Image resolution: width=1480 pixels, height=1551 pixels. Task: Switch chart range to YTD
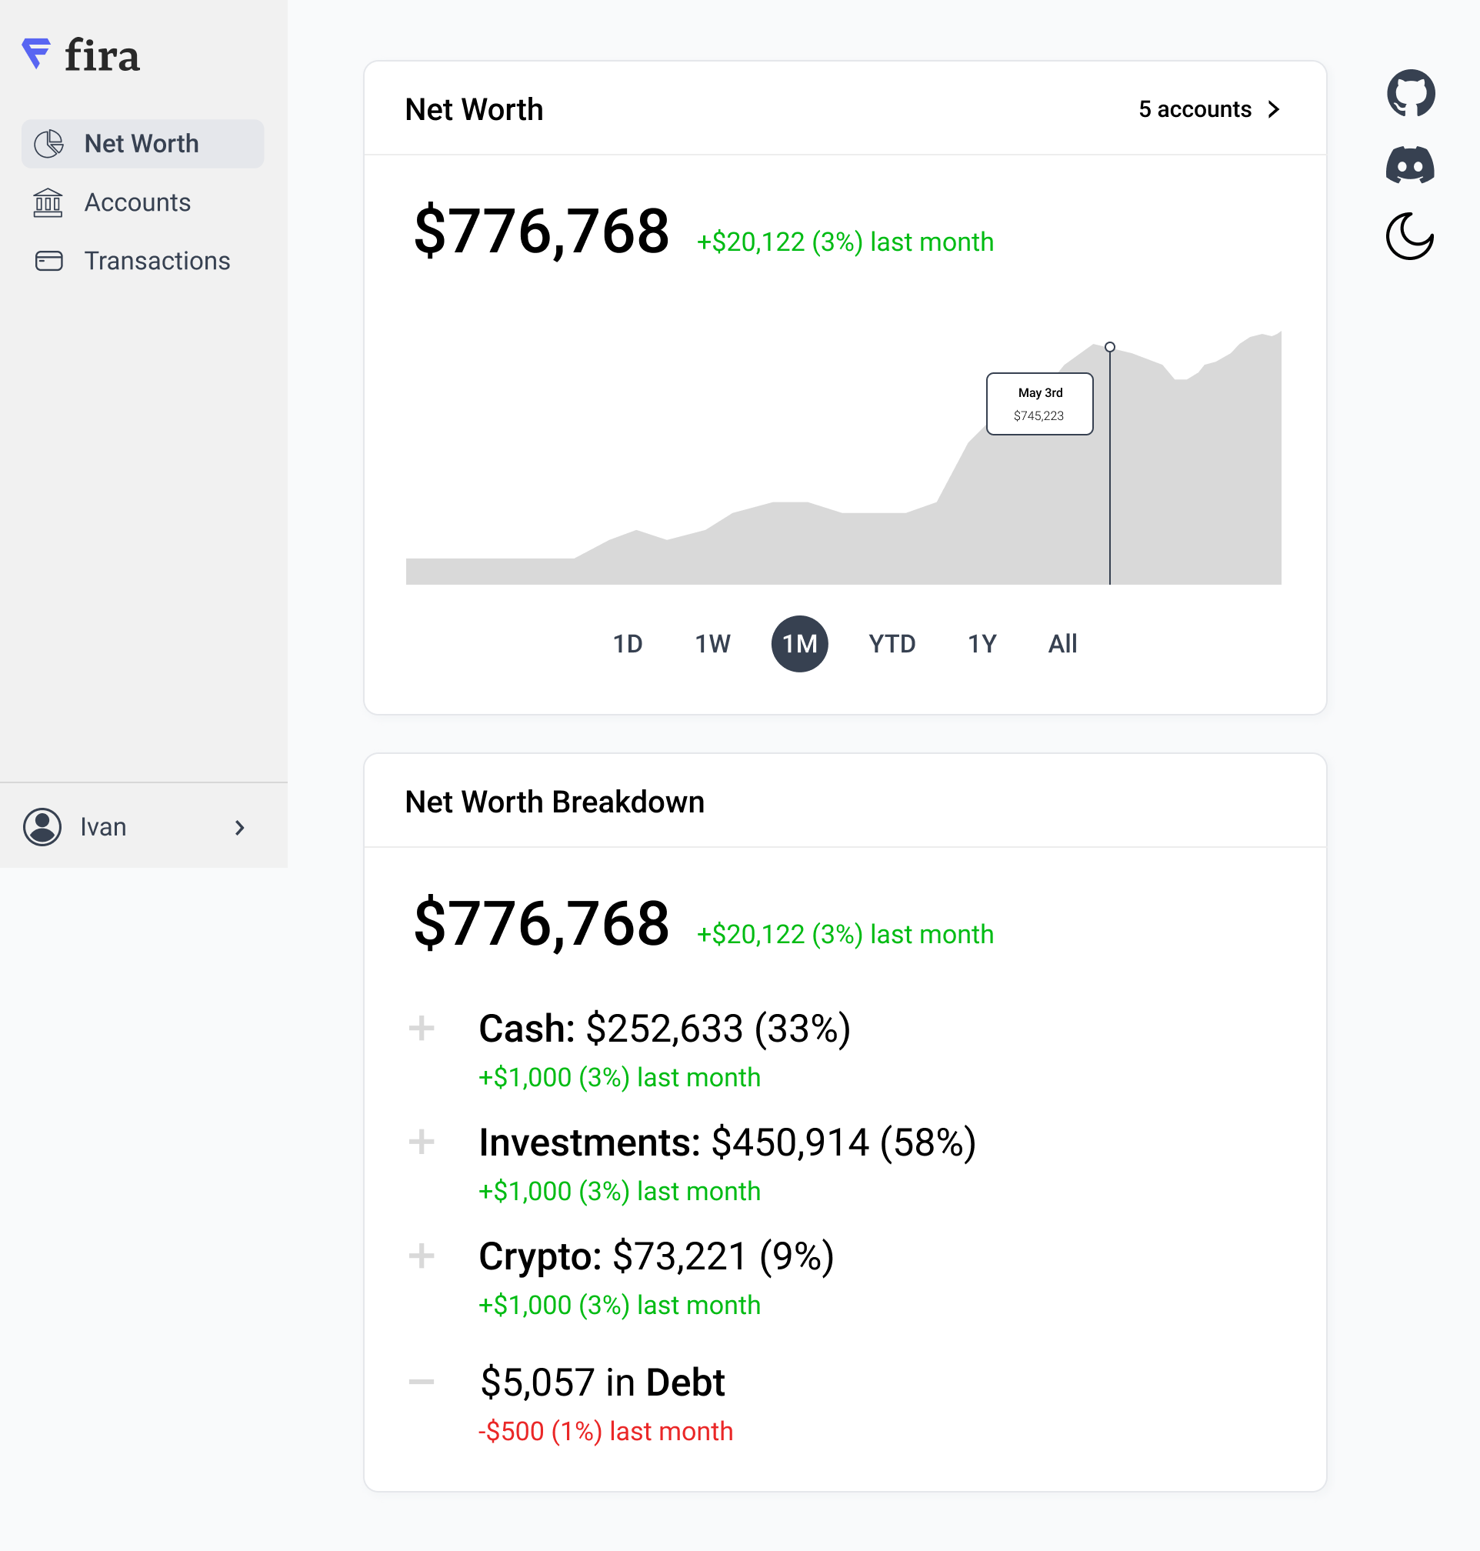pyautogui.click(x=892, y=644)
